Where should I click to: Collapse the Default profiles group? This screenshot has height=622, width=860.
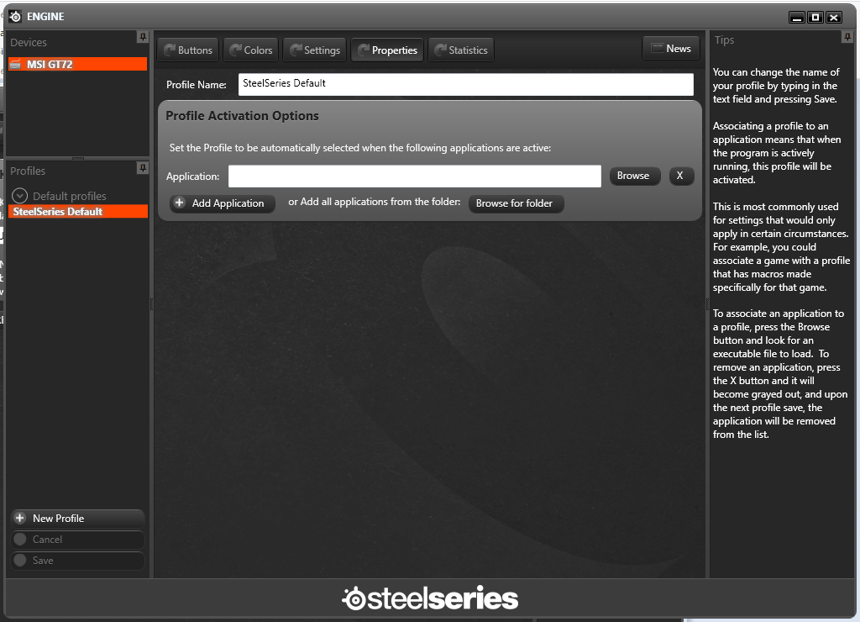pos(20,196)
